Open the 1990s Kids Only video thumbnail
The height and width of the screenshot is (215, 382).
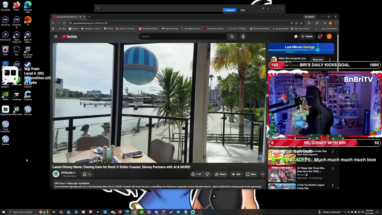282,173
